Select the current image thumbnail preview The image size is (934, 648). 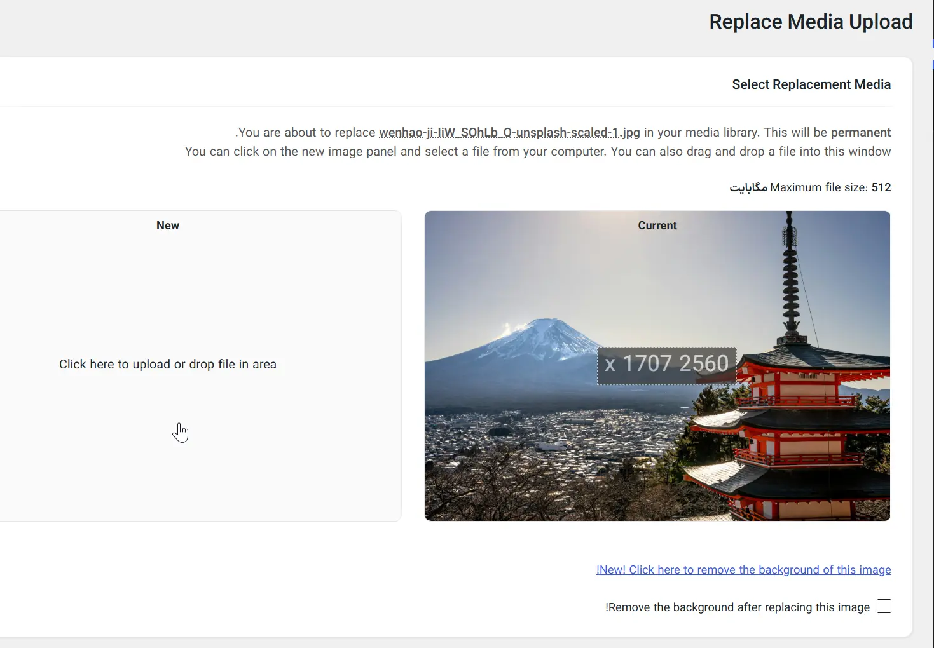click(657, 366)
